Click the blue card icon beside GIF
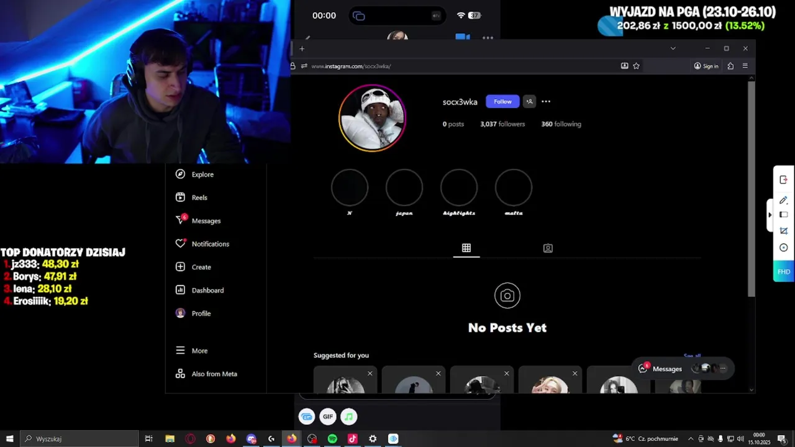795x447 pixels. pyautogui.click(x=307, y=417)
